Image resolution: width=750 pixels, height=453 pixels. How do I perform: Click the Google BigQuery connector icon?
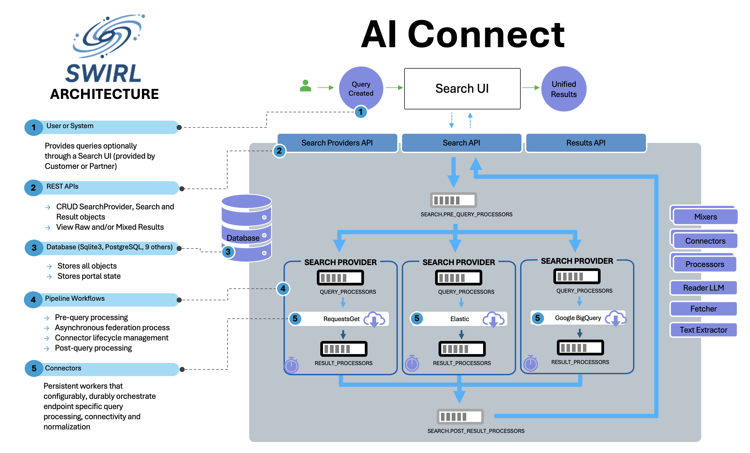coord(617,320)
